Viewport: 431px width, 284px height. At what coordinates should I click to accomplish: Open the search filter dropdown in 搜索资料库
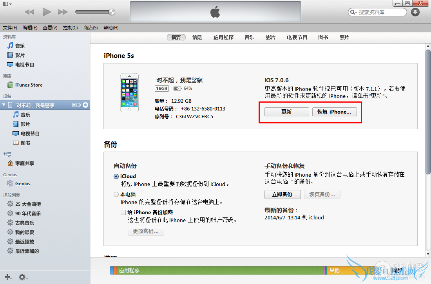pos(356,12)
